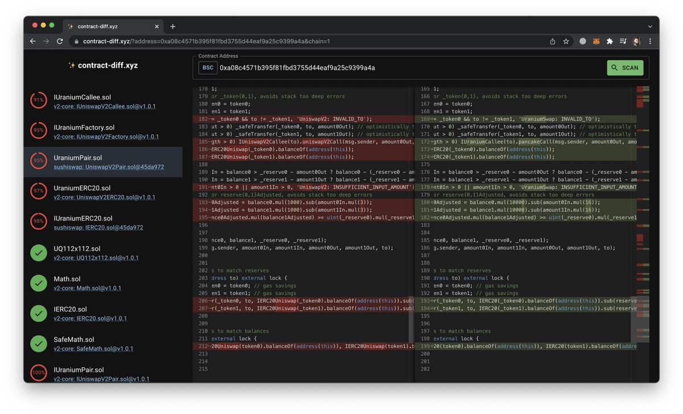
Task: Click the green SCAN button
Action: click(x=625, y=68)
